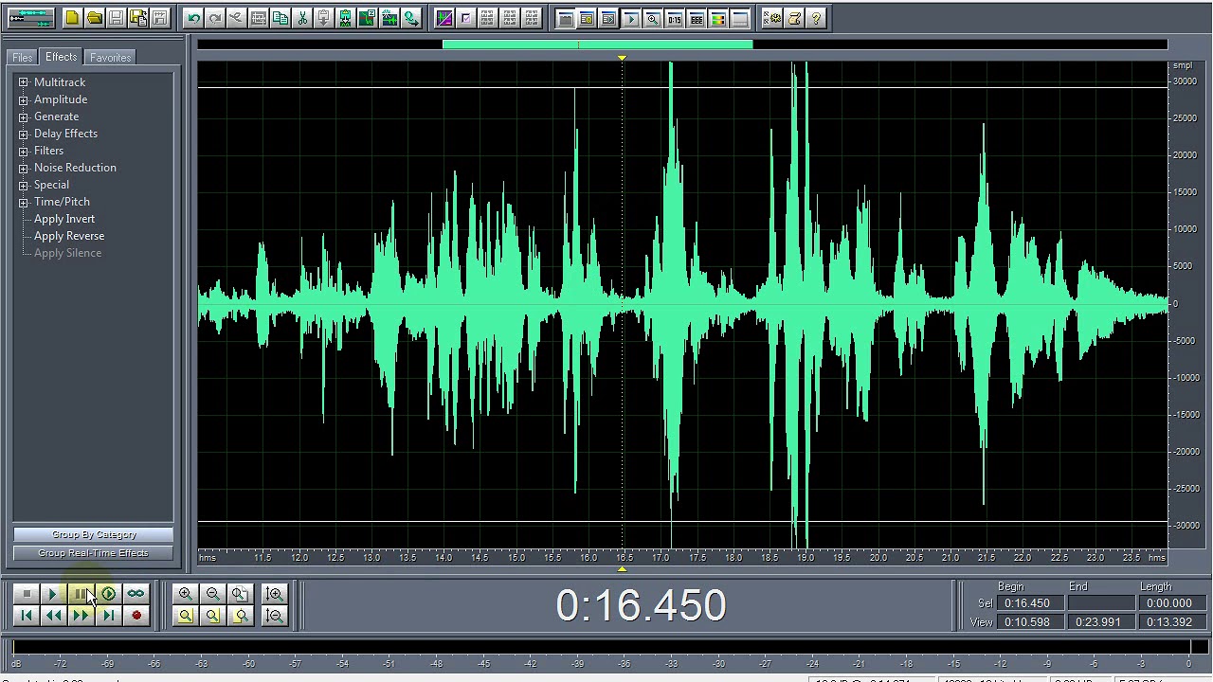
Task: Click the Undo arrow icon
Action: (193, 18)
